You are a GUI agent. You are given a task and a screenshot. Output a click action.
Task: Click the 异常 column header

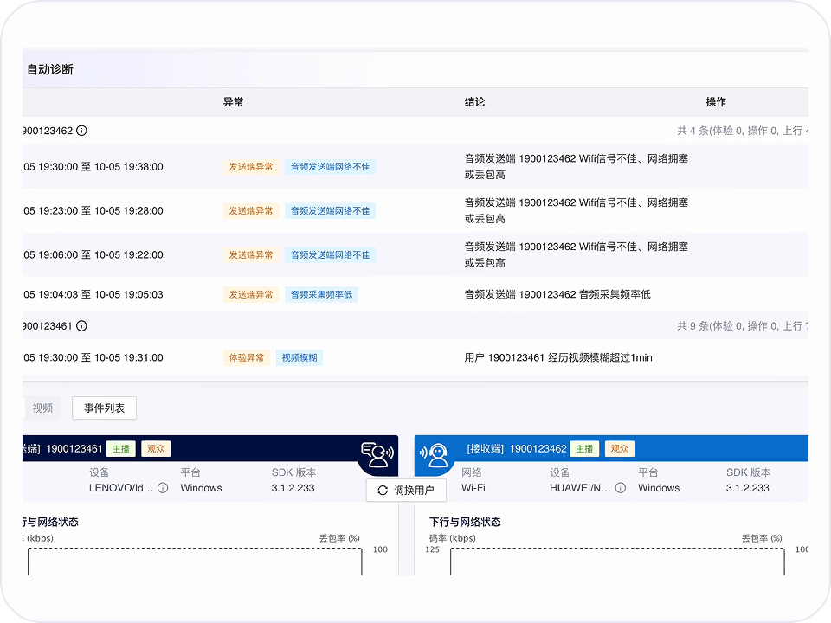(x=233, y=102)
